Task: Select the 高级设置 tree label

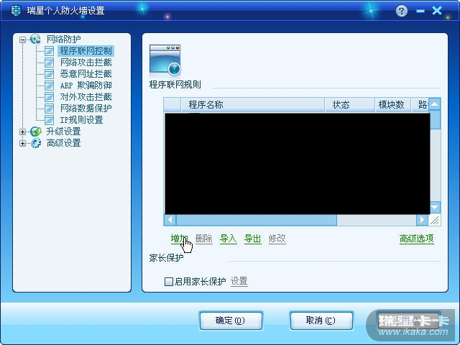Action: pyautogui.click(x=63, y=143)
